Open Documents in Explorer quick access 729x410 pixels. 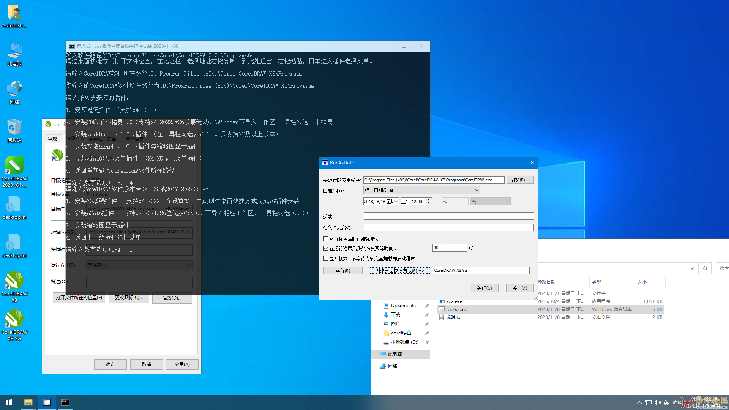coord(403,306)
